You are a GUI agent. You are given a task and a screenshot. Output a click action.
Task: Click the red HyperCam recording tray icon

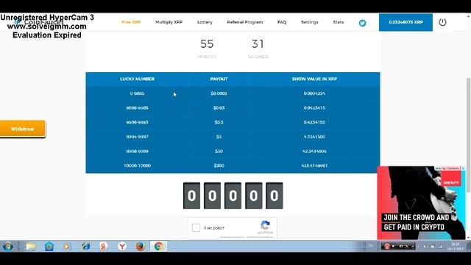386,247
